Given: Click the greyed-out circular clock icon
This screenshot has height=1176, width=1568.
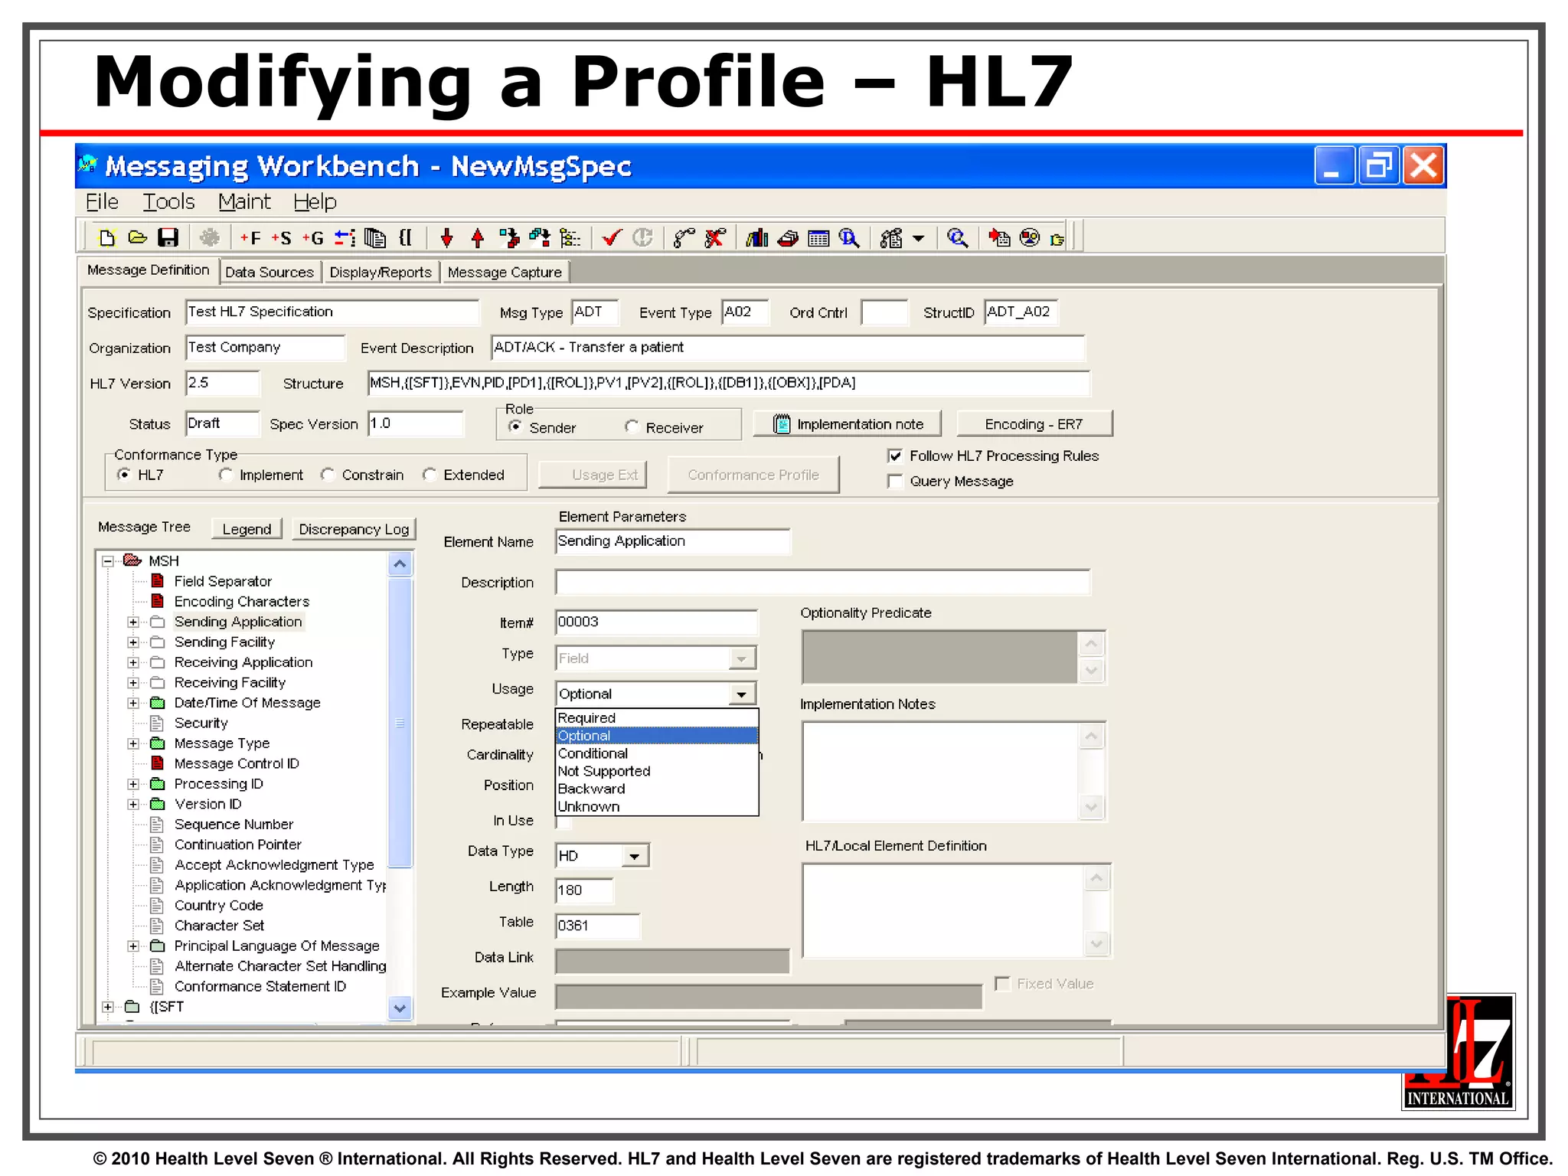Looking at the screenshot, I should tap(643, 238).
